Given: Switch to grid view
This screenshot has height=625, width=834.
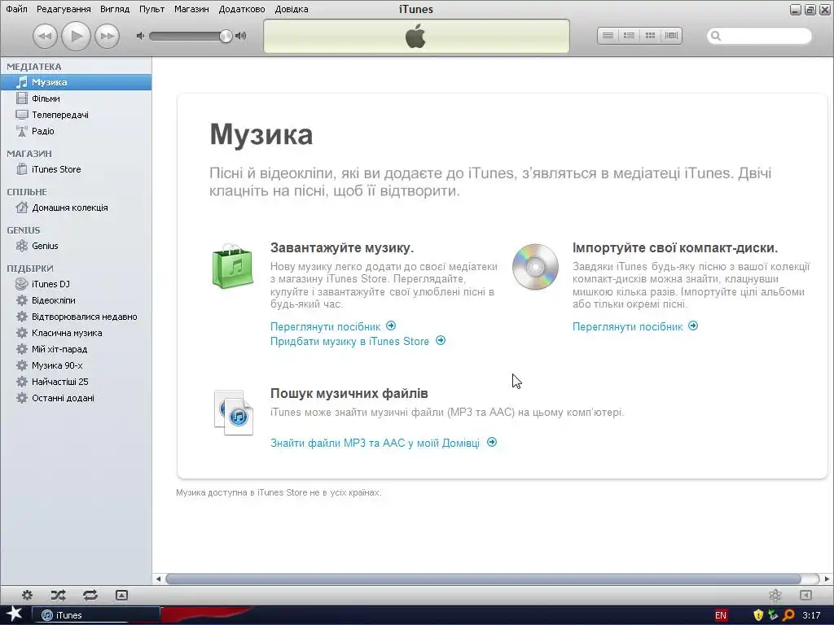Looking at the screenshot, I should coord(650,36).
